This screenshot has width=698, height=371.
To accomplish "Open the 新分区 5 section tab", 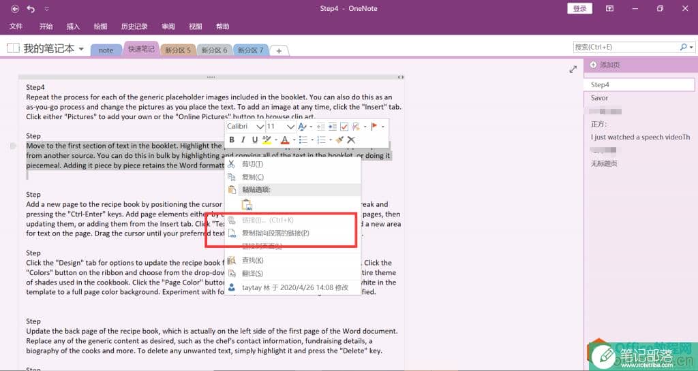I will (x=178, y=50).
